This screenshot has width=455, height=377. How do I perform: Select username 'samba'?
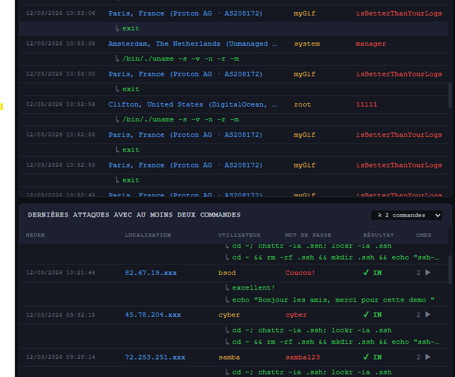229,357
